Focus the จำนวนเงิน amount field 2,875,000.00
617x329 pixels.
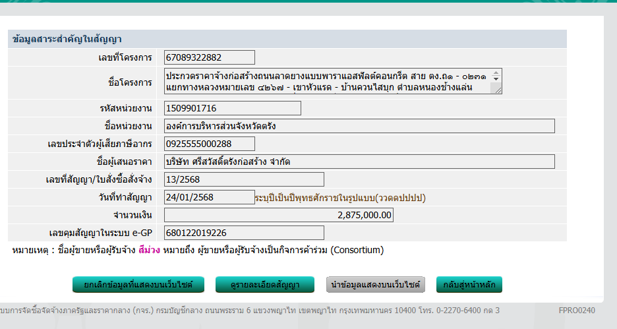(278, 215)
